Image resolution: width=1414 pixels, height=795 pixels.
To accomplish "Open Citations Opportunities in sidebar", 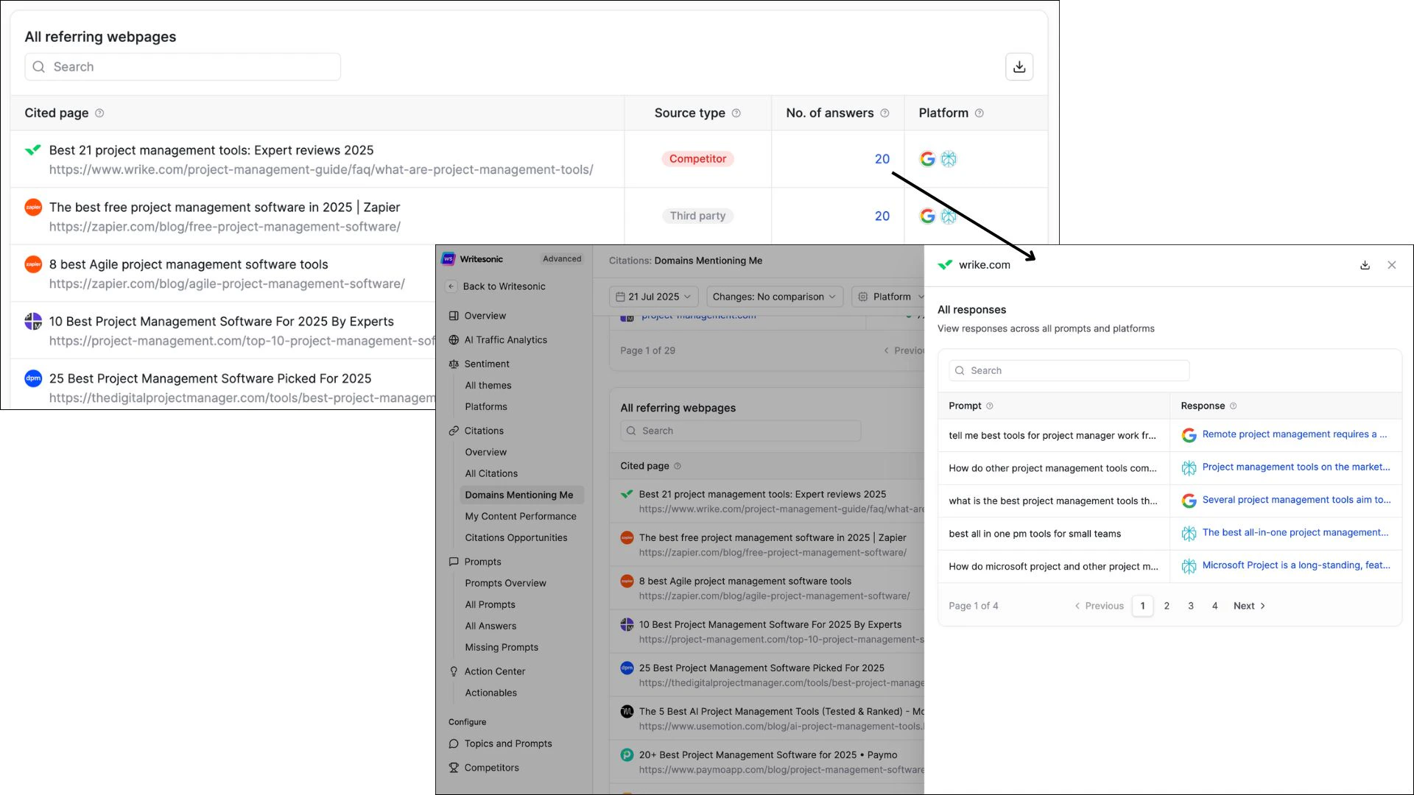I will point(516,537).
